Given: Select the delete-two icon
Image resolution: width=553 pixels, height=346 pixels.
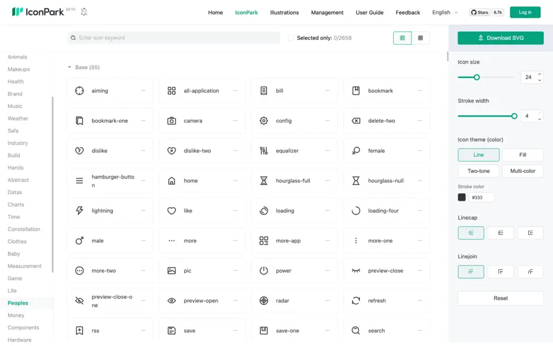Looking at the screenshot, I should [x=356, y=121].
